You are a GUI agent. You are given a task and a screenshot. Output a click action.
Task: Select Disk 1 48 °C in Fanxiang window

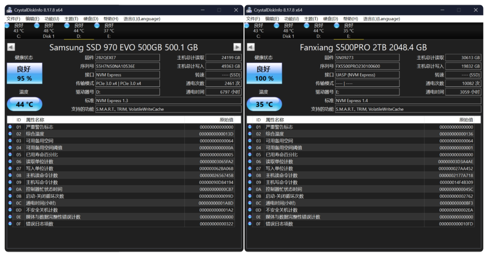pyautogui.click(x=288, y=31)
